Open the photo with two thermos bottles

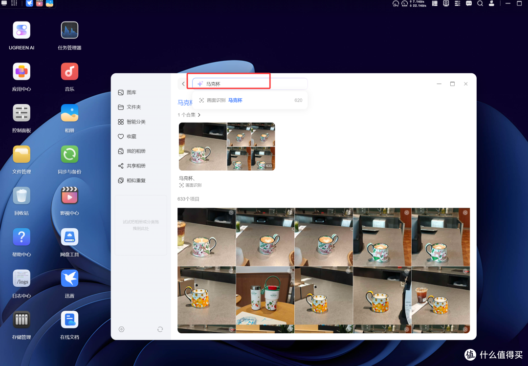[x=265, y=296]
